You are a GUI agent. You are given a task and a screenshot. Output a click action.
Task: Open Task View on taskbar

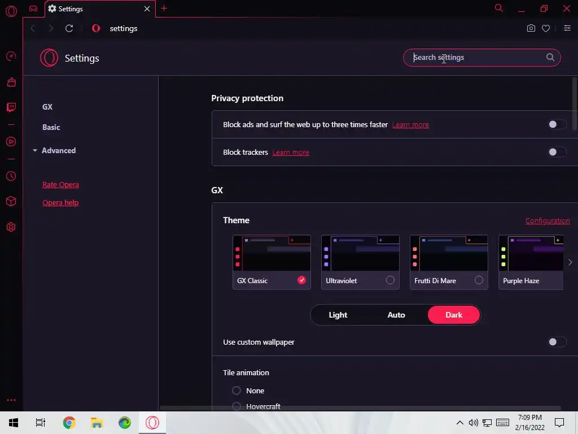click(41, 423)
